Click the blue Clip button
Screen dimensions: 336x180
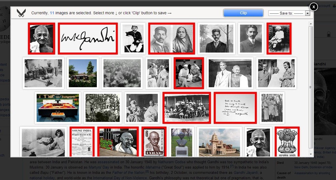pyautogui.click(x=243, y=13)
